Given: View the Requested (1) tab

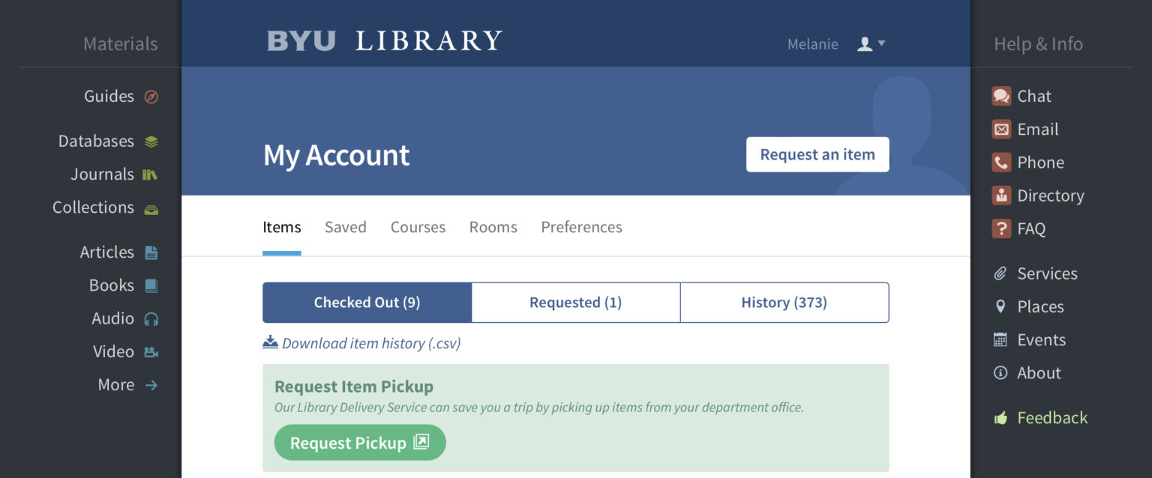Looking at the screenshot, I should 575,302.
